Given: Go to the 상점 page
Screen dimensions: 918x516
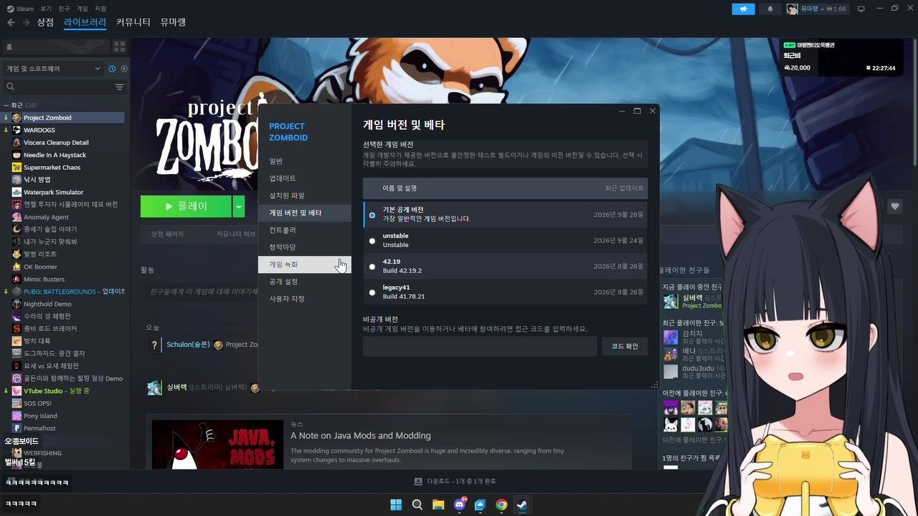Looking at the screenshot, I should click(45, 22).
